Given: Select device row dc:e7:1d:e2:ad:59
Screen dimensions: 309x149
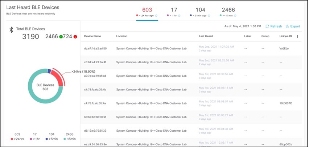Looking at the screenshot, I should pos(95,48).
